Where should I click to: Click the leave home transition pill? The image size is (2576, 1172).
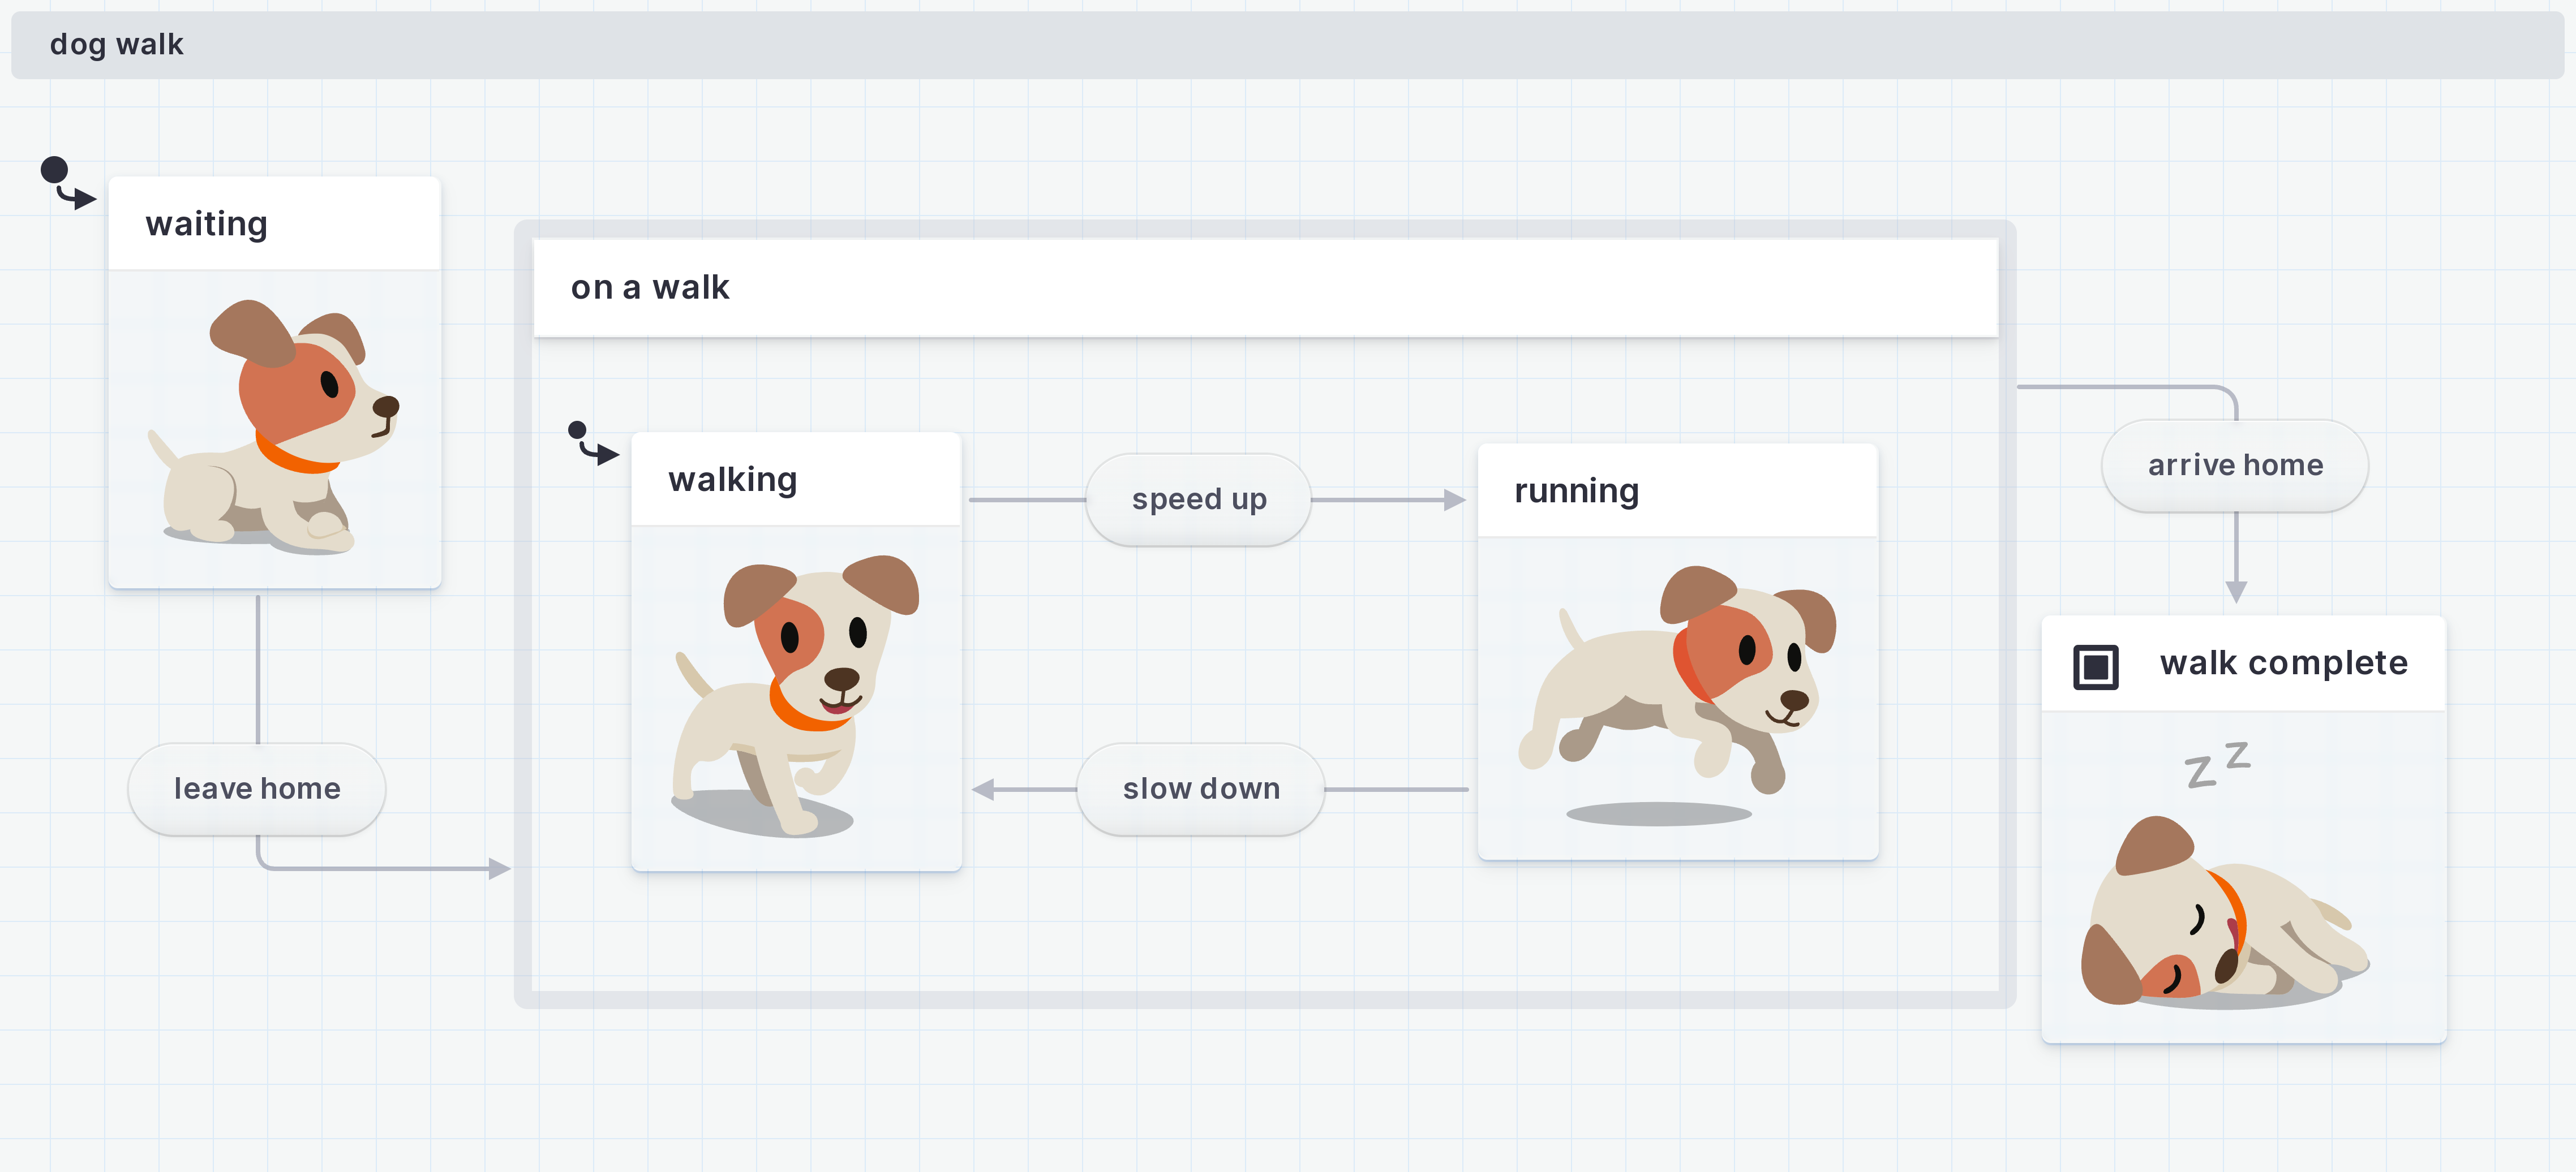click(x=257, y=788)
